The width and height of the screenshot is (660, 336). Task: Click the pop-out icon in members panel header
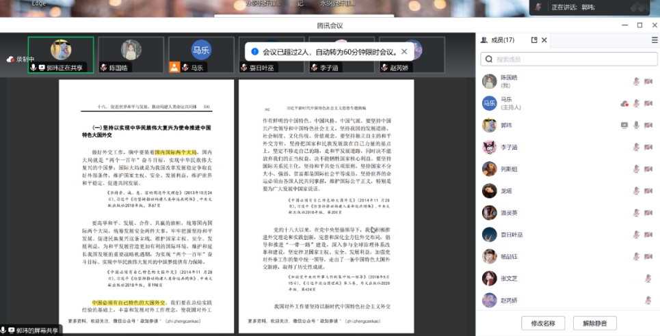[x=534, y=40]
